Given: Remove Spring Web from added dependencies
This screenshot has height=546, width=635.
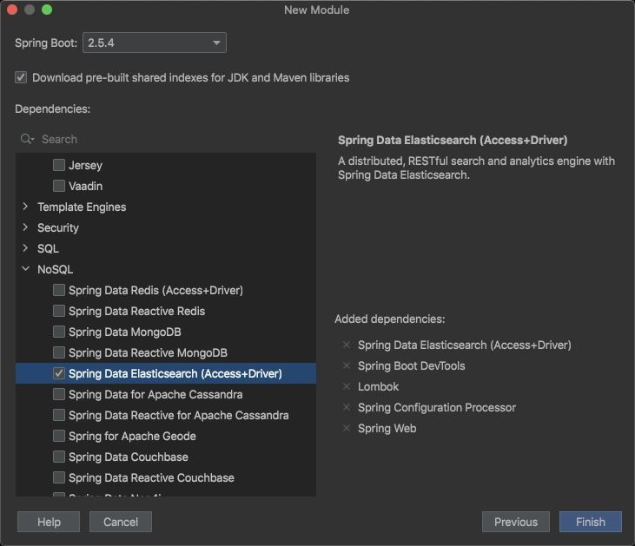Looking at the screenshot, I should coord(346,429).
